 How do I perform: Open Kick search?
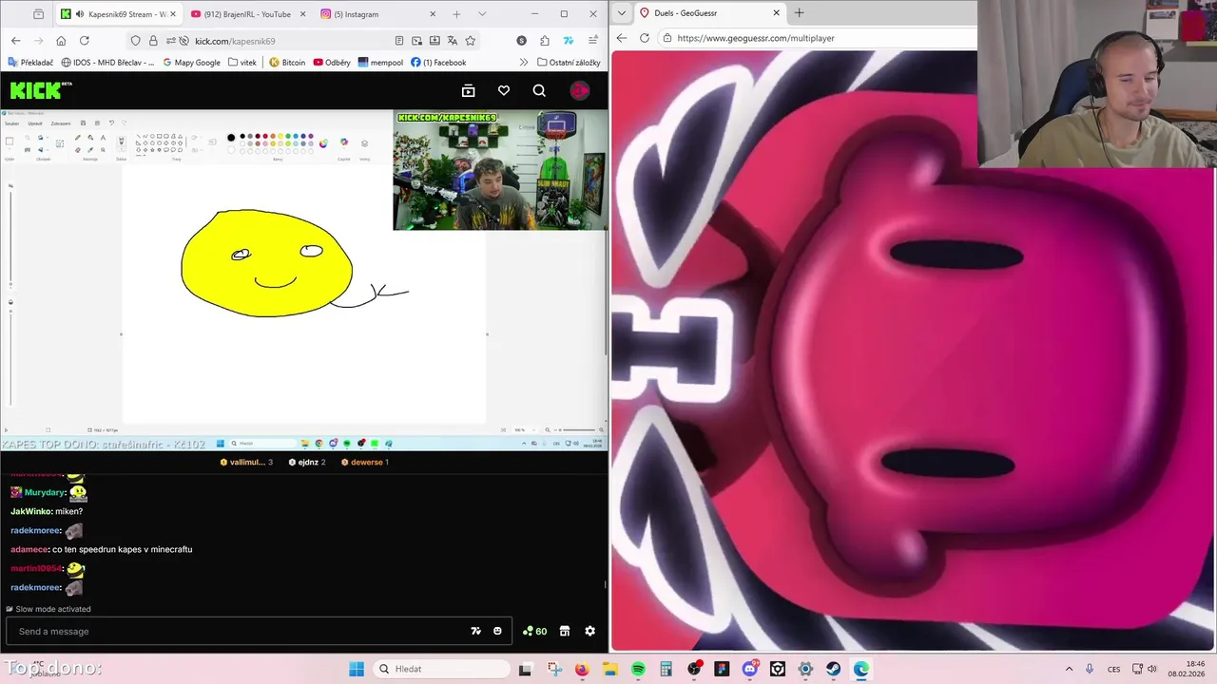[x=539, y=90]
